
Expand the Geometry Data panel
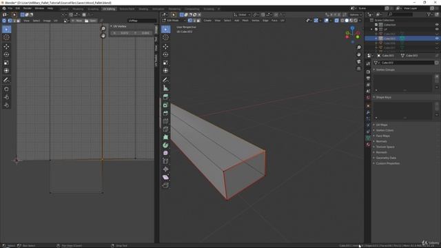pos(386,158)
